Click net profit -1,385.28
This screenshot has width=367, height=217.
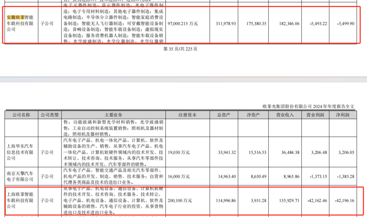tap(346, 176)
